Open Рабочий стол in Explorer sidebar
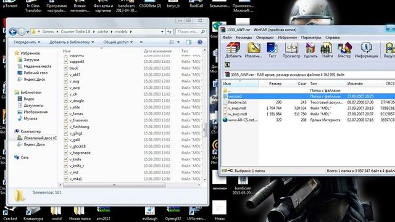 point(32,73)
